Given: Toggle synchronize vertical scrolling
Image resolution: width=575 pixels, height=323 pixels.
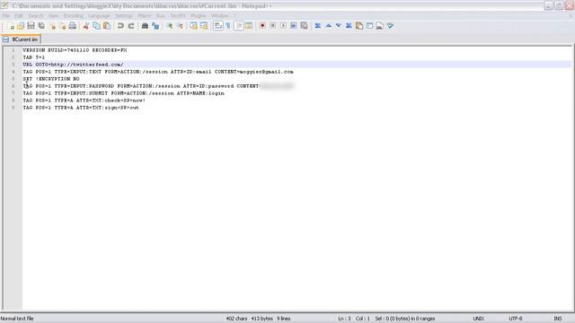Looking at the screenshot, I should point(194,26).
